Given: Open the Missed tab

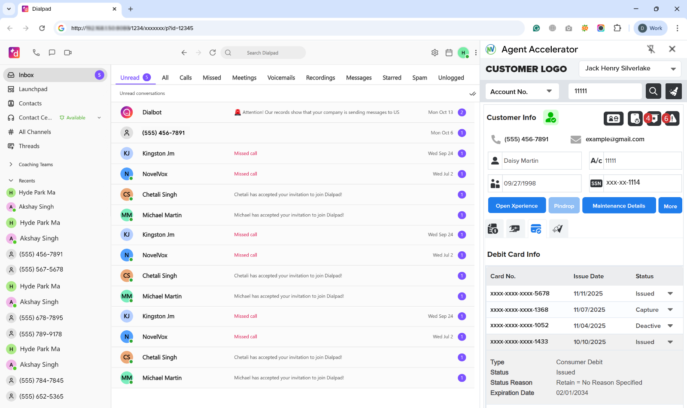Looking at the screenshot, I should (212, 78).
